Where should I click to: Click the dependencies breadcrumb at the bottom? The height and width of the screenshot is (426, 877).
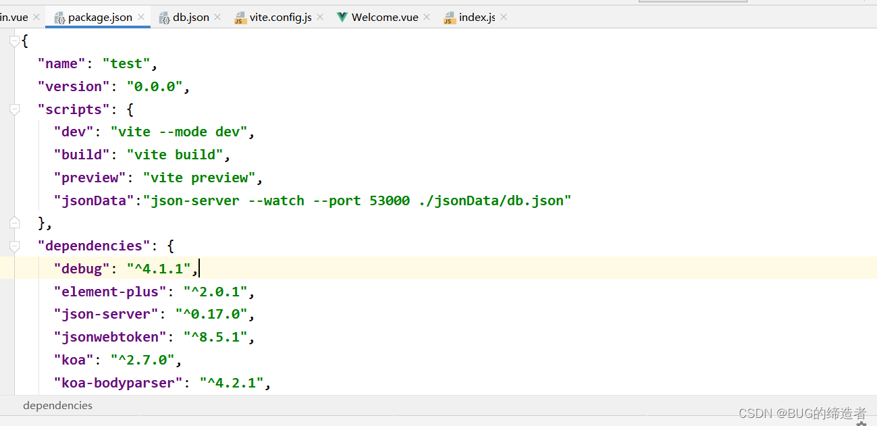57,405
